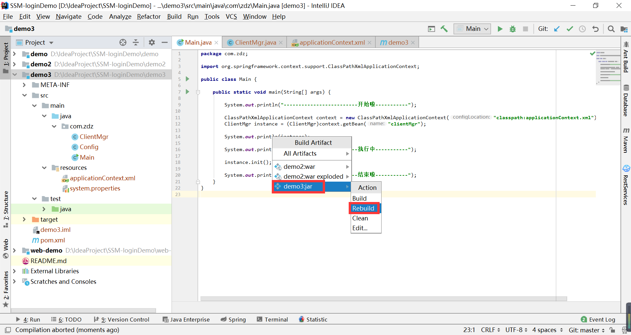
Task: Select Rebuild in Action submenu
Action: (x=363, y=208)
